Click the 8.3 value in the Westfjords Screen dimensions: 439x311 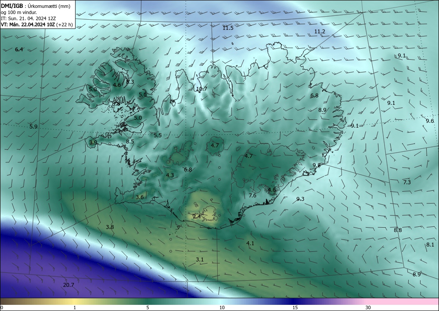[x=130, y=82]
